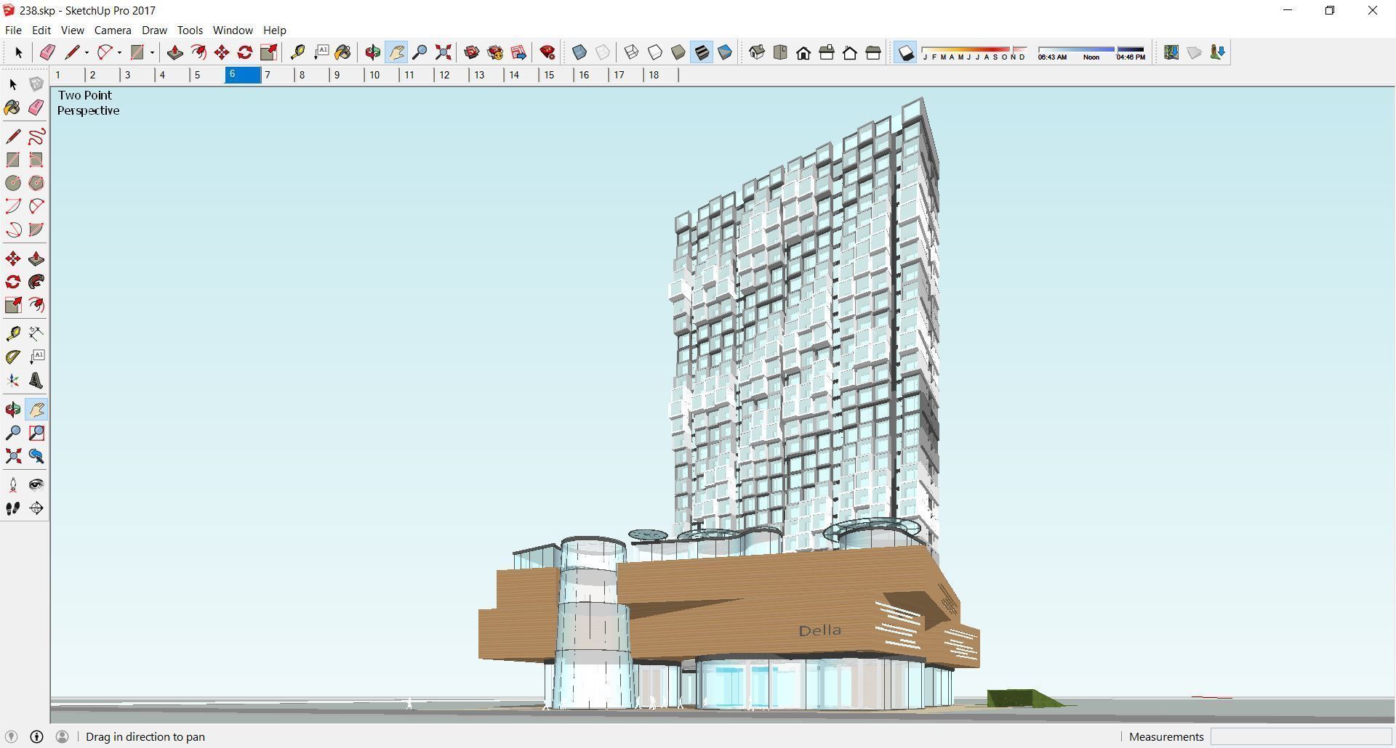Screen dimensions: 1396x748
Task: Switch to Iso standard view
Action: pos(757,52)
